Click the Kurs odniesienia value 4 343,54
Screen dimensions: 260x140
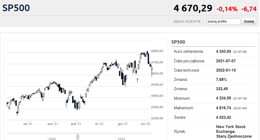(x=224, y=51)
